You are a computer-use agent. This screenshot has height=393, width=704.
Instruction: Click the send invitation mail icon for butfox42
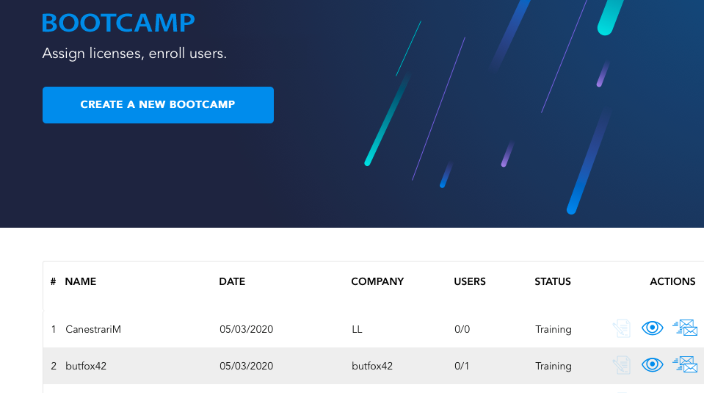(x=685, y=364)
